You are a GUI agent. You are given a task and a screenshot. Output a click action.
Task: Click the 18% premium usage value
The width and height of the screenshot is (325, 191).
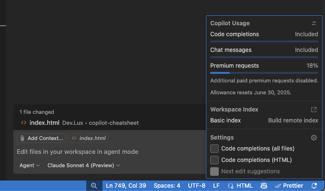pos(312,66)
